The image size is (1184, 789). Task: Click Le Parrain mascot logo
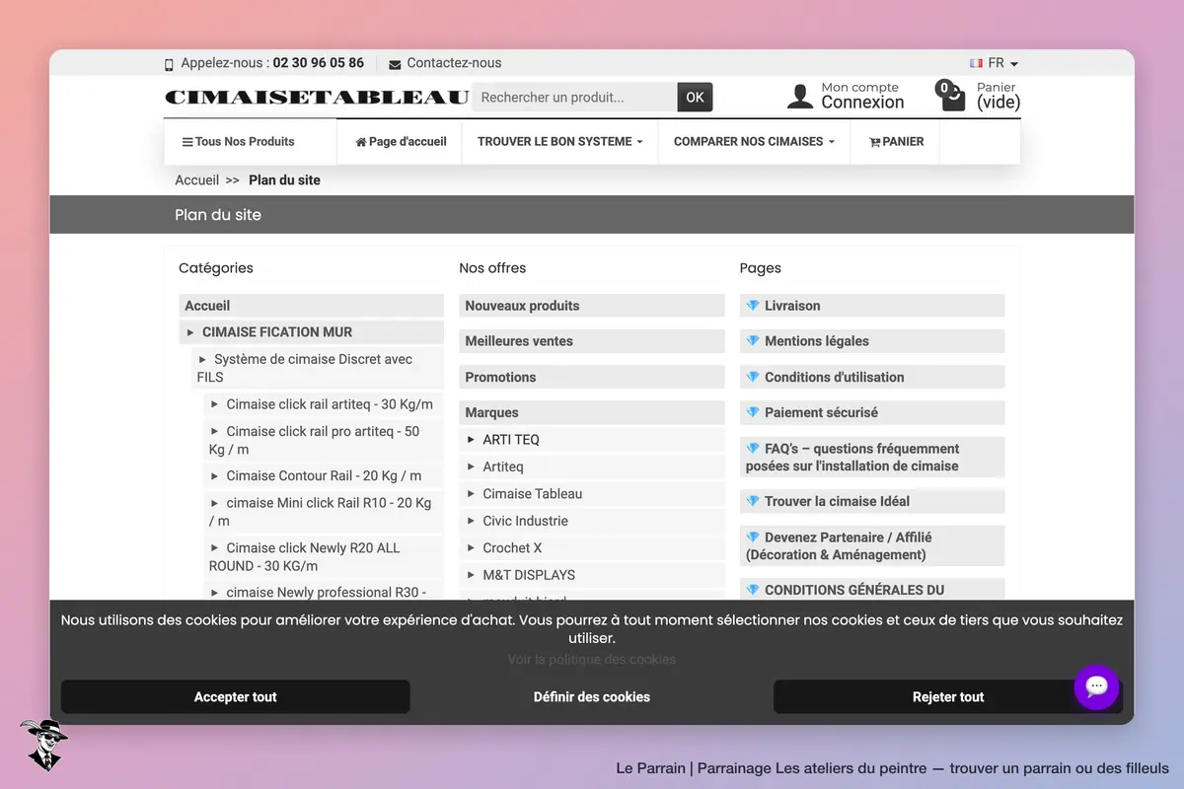[x=42, y=745]
